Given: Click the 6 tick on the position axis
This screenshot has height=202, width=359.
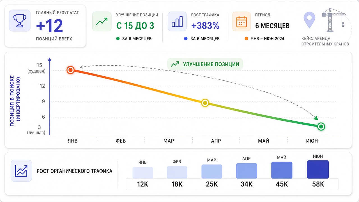Looking at the screenshot, I should [x=43, y=117].
